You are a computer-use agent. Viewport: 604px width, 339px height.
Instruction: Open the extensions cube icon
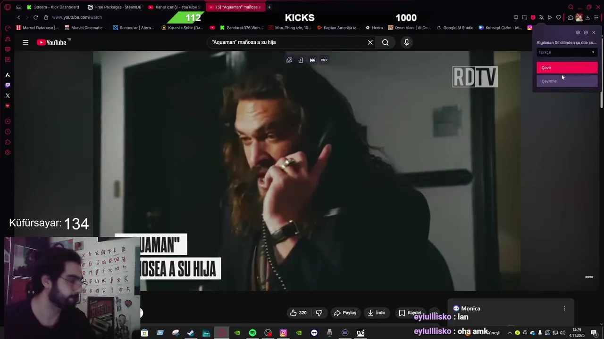tap(570, 17)
